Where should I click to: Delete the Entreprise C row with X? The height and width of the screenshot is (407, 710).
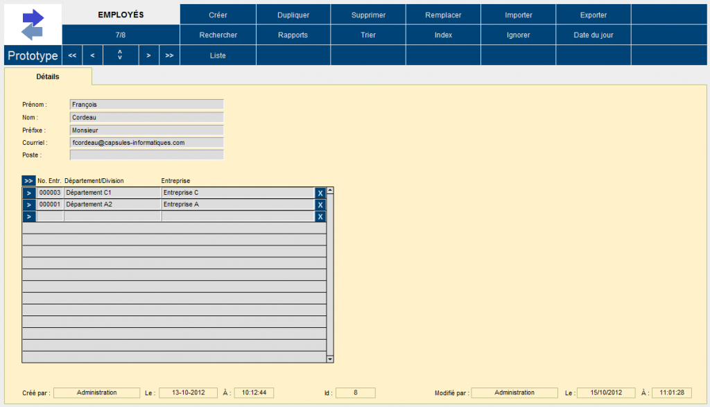320,193
